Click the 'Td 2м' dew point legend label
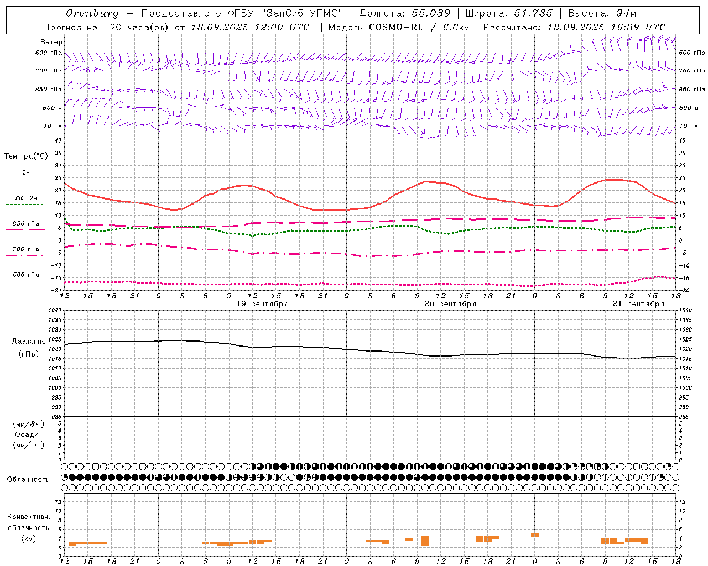Viewport: 708px width, 566px height. tap(25, 198)
